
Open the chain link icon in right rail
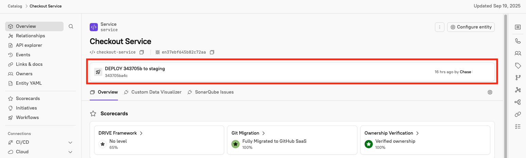click(518, 114)
